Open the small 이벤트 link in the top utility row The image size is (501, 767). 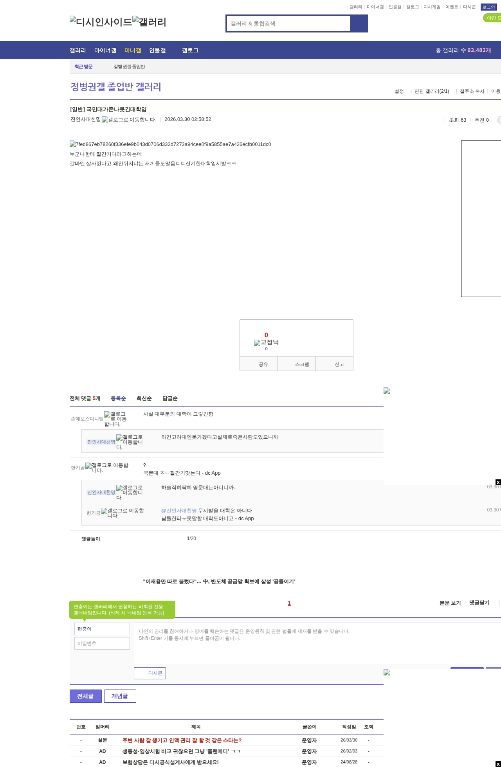(x=452, y=7)
